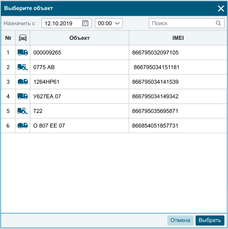This screenshot has height=229, width=228.
Task: Click the truck icon for У627ЕА 07
Action: coord(23,96)
